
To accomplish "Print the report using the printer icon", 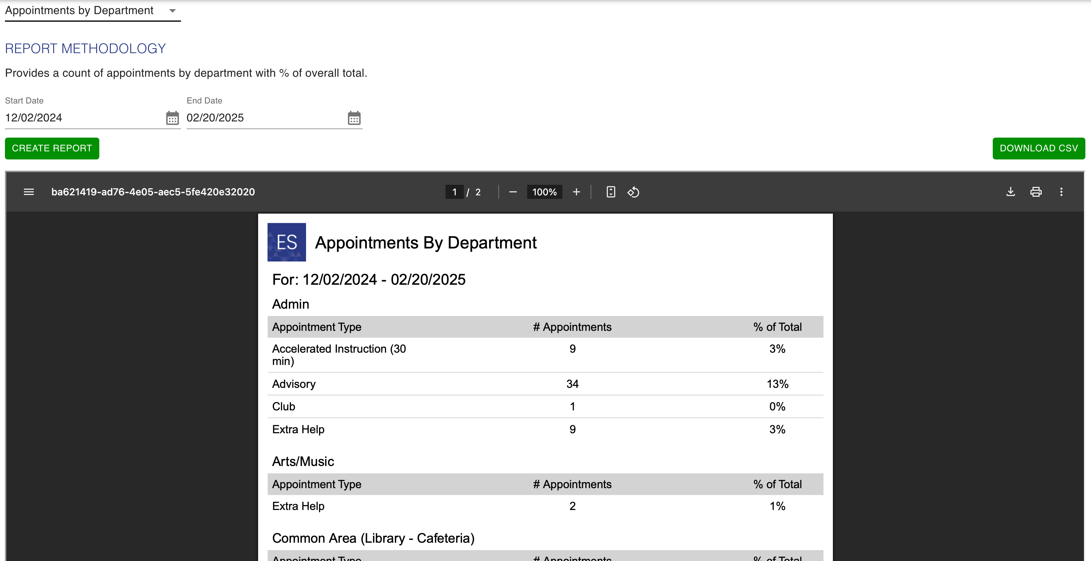I will click(1035, 192).
